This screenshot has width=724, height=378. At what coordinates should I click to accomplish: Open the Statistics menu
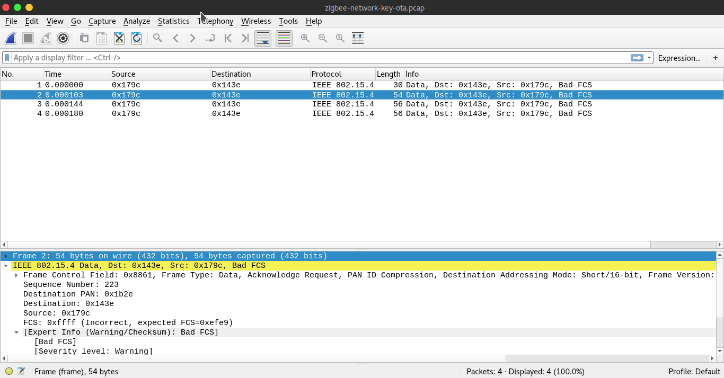pyautogui.click(x=173, y=21)
